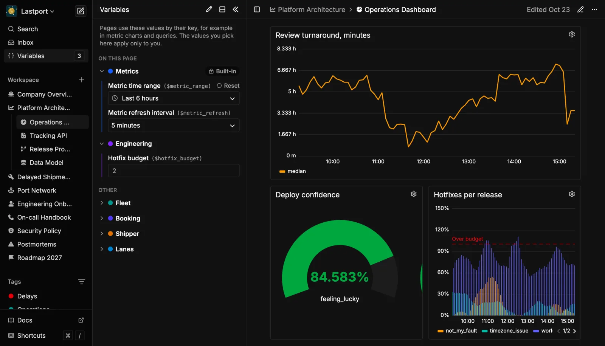This screenshot has width=605, height=346.
Task: Expand the Fleet variable group
Action: tap(102, 203)
